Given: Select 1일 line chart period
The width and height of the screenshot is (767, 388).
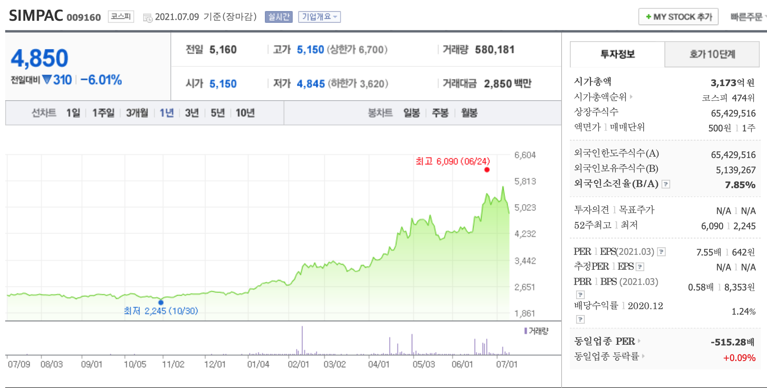Looking at the screenshot, I should click(x=73, y=113).
